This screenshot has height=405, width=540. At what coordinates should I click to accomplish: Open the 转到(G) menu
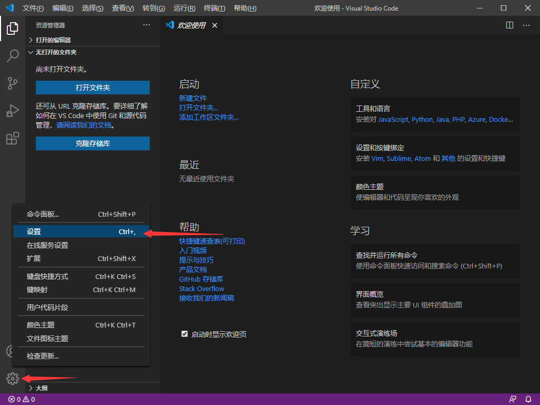click(153, 8)
